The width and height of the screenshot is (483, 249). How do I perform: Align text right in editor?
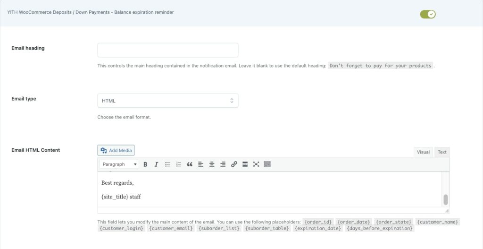[223, 164]
